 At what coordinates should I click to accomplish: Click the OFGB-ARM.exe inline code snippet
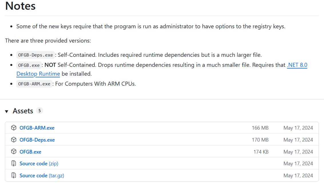point(34,84)
